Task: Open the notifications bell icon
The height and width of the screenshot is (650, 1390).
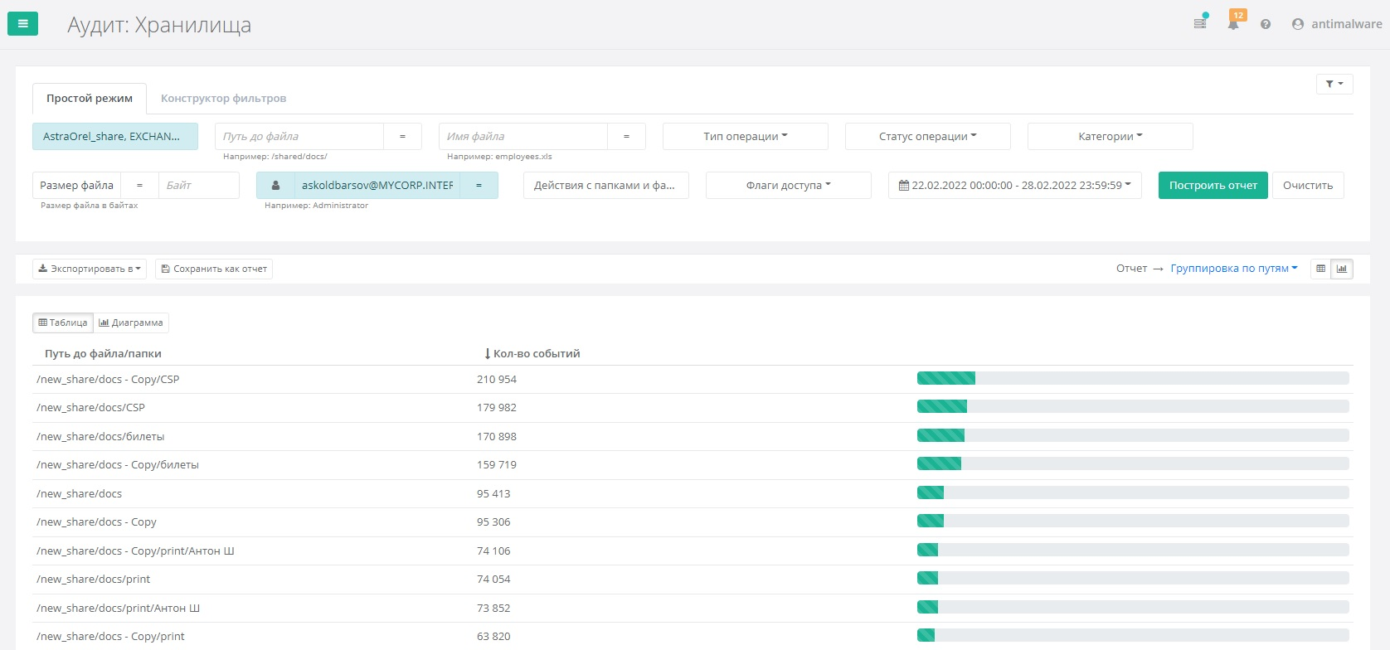Action: coord(1233,24)
